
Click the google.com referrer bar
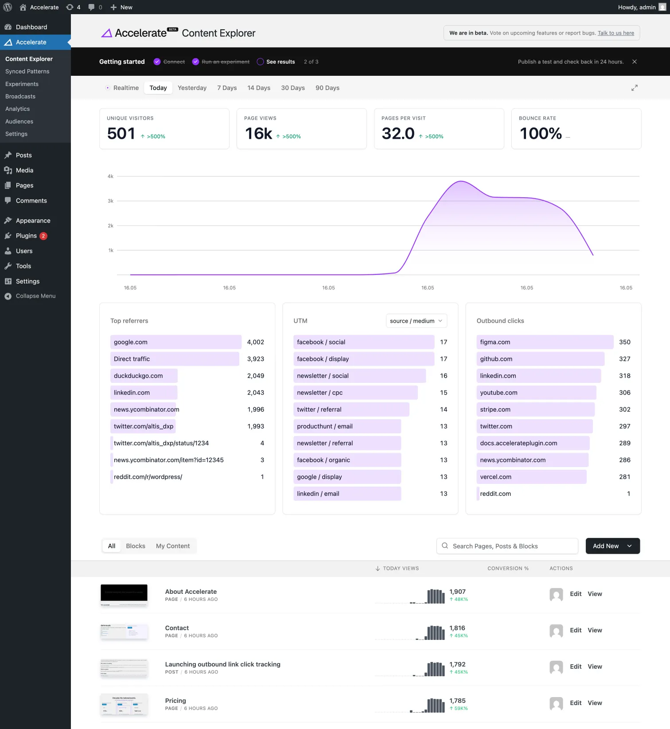pyautogui.click(x=176, y=342)
